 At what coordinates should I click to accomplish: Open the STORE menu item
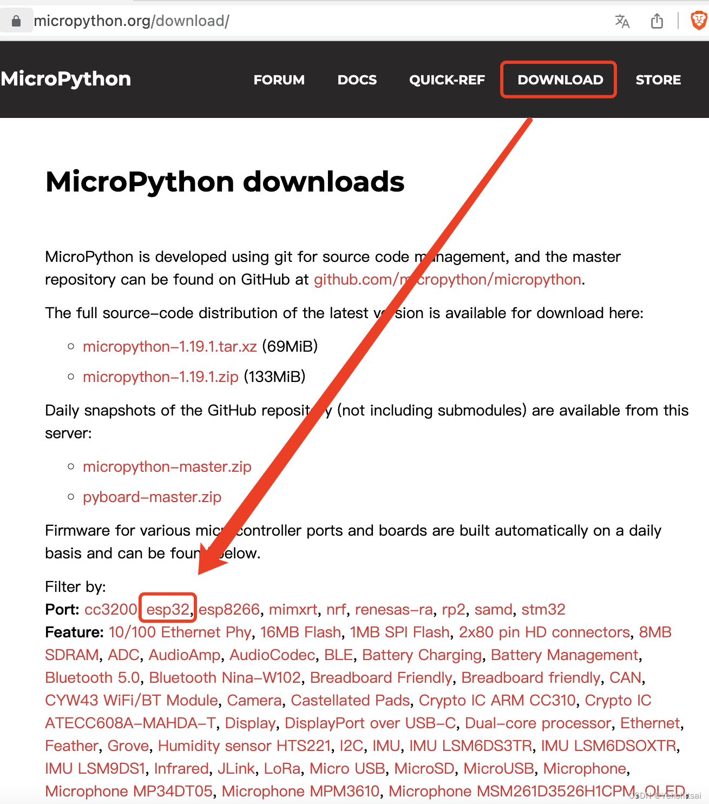click(658, 80)
